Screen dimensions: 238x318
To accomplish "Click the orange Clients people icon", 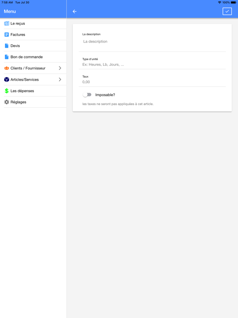I will click(x=7, y=68).
